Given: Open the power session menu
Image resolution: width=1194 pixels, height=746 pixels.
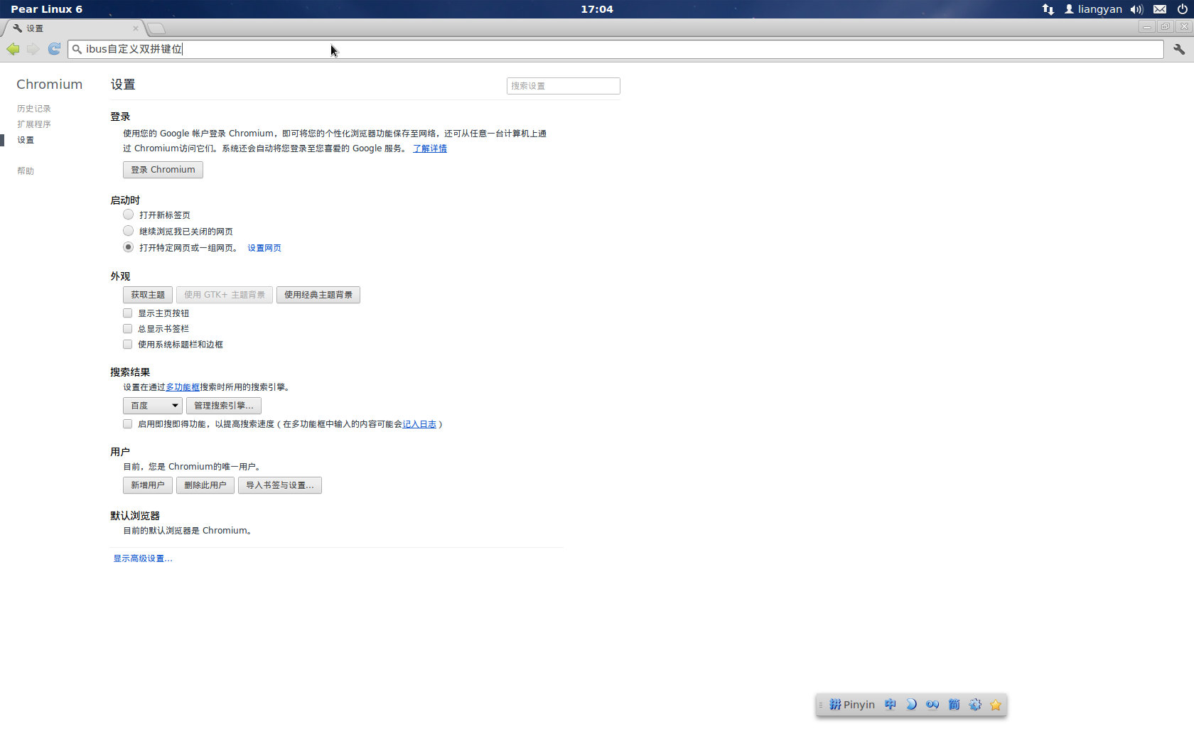Looking at the screenshot, I should pos(1182,9).
